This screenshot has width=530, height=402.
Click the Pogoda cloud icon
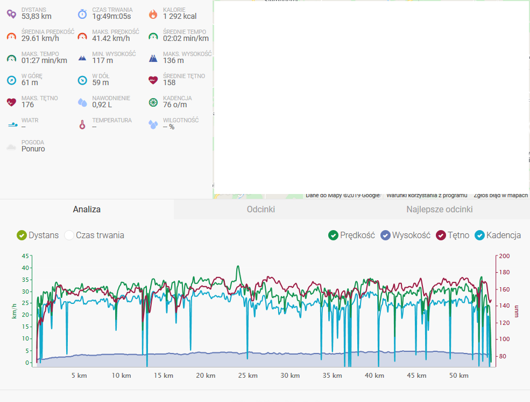click(11, 147)
